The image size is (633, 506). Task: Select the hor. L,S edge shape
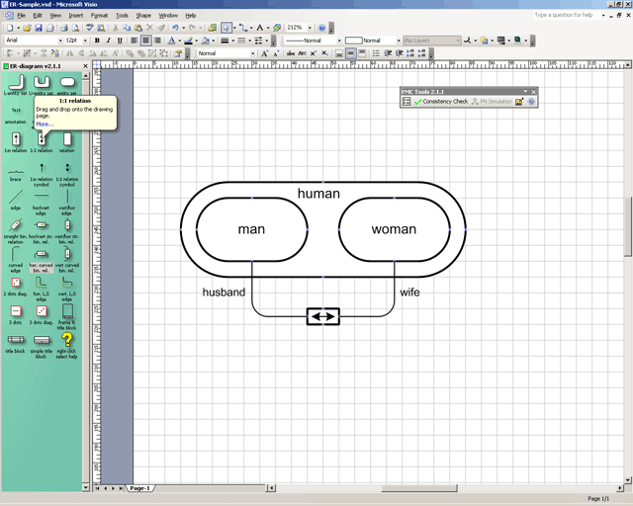(42, 283)
